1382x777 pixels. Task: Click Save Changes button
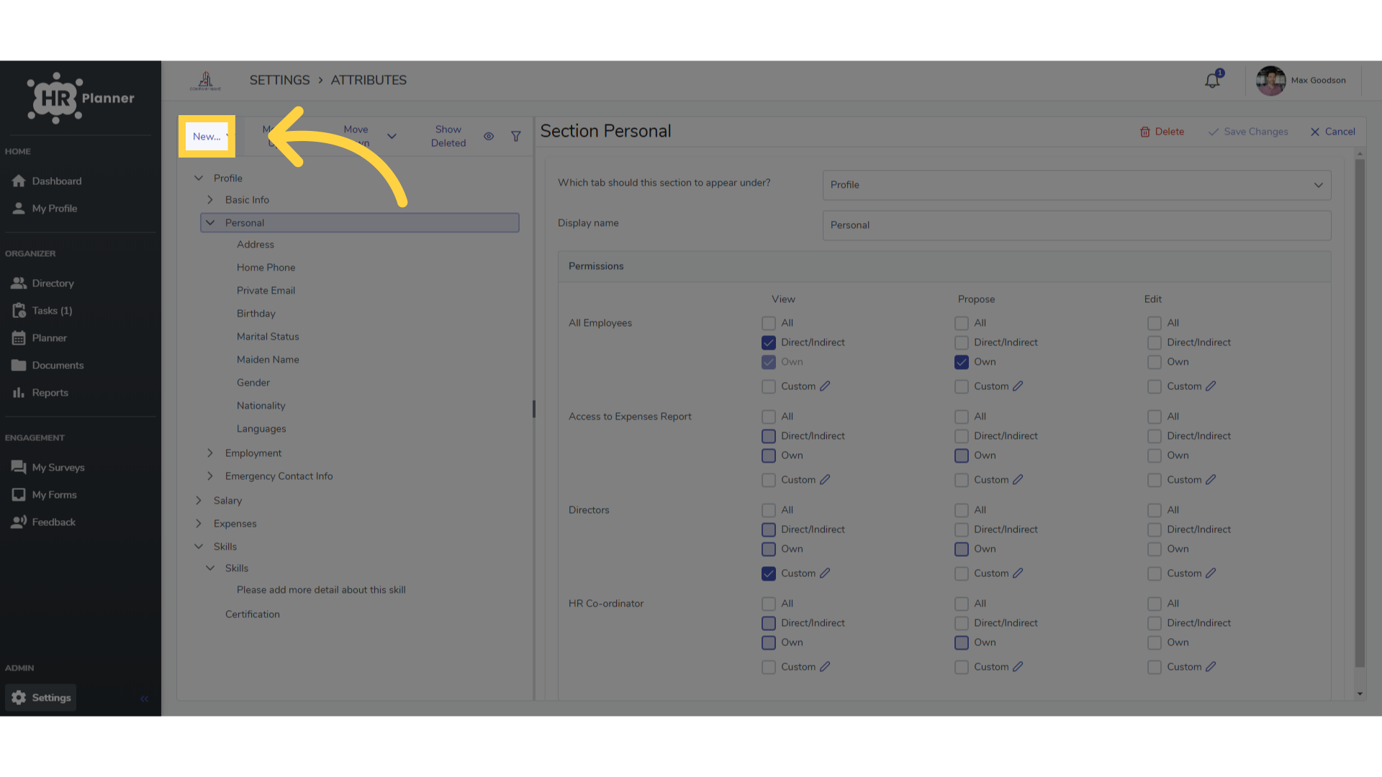(x=1248, y=132)
